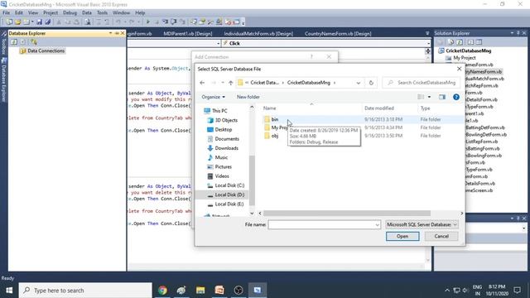Click the Search CricketDatabaseMng search box
530x298 pixels.
point(422,83)
